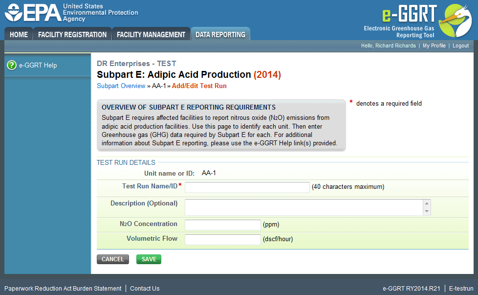Click the 'e-GGRT RY2014.R21' version text
478x295 pixels.
(412, 289)
